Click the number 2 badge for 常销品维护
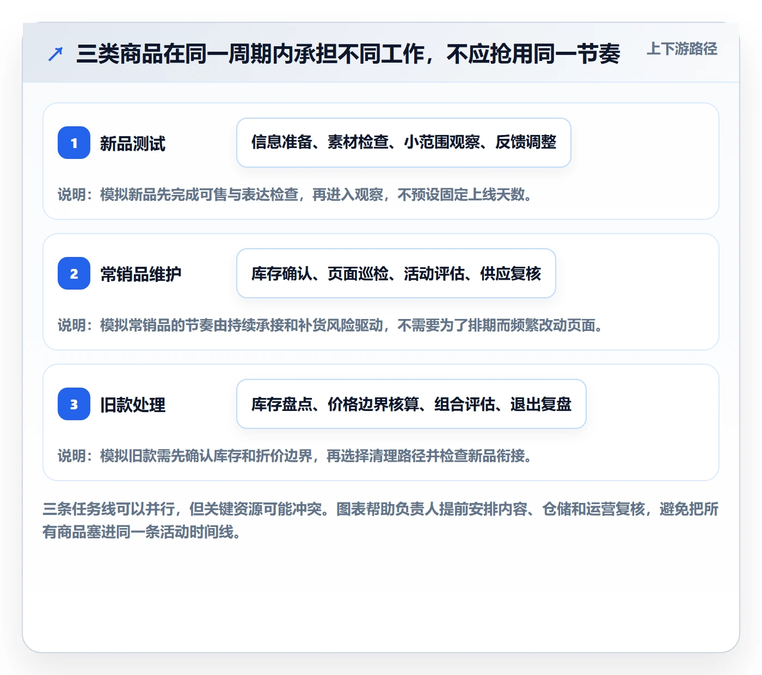Screen dimensions: 762x675 (74, 273)
